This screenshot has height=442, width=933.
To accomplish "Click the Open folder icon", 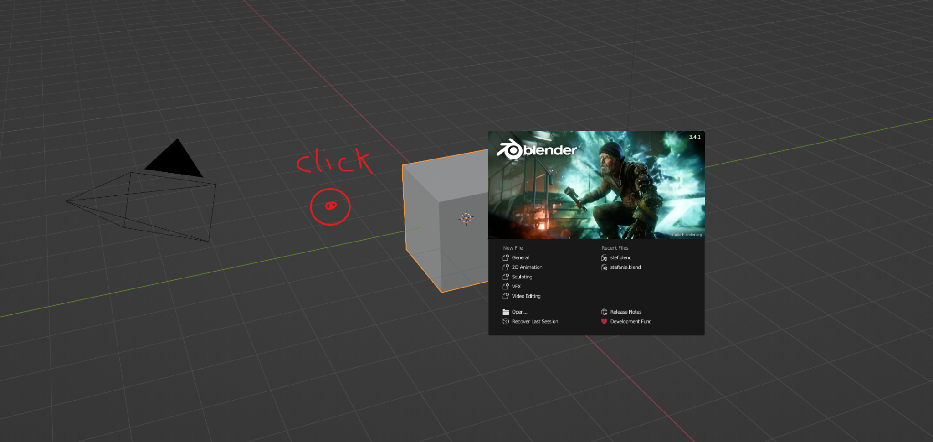I will click(506, 312).
